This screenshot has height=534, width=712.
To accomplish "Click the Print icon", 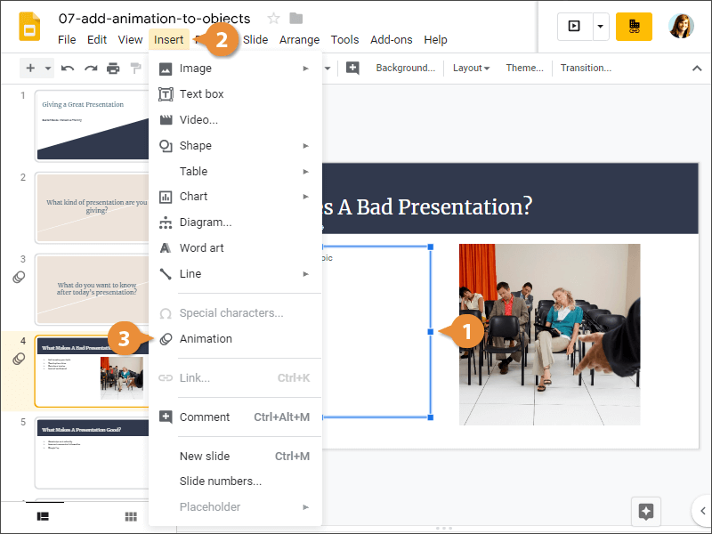I will 113,69.
